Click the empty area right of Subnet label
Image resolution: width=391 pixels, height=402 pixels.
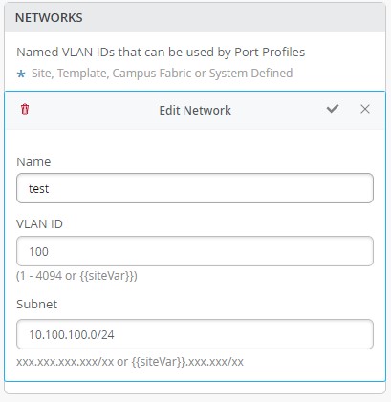[217, 305]
